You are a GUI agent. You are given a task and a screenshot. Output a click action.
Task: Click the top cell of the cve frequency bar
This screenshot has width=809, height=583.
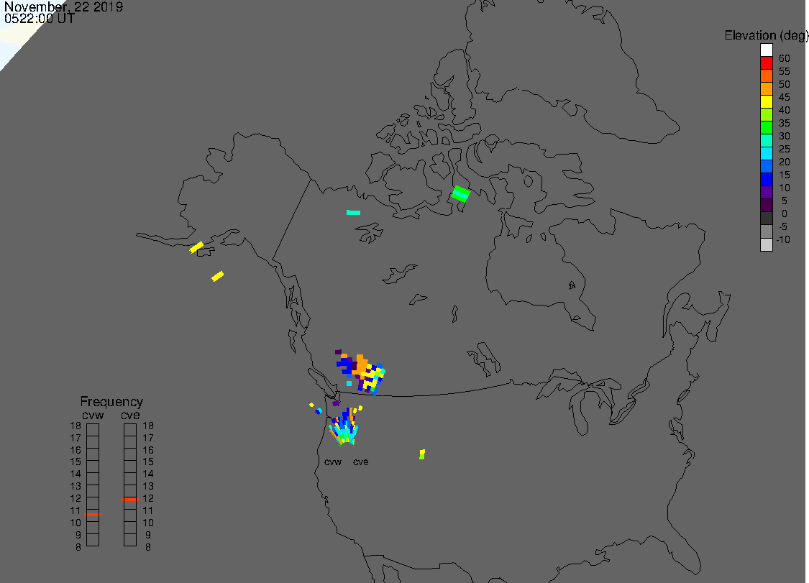(x=130, y=430)
